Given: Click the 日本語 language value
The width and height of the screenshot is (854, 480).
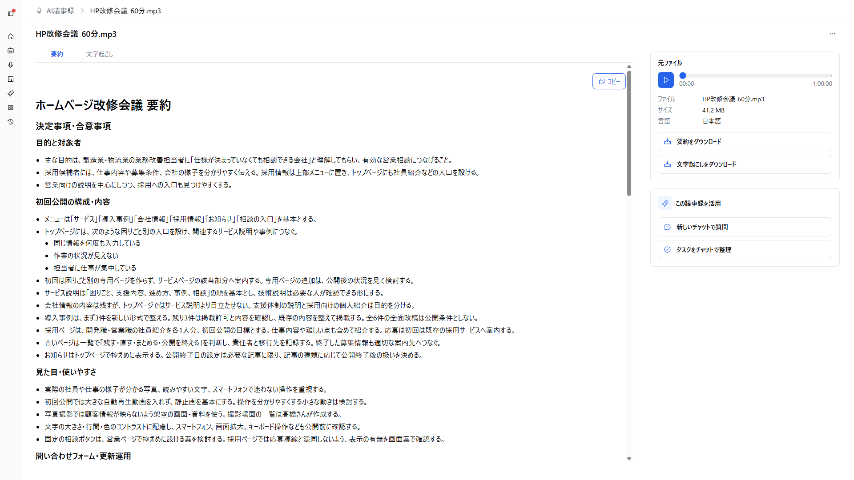Looking at the screenshot, I should pos(712,121).
